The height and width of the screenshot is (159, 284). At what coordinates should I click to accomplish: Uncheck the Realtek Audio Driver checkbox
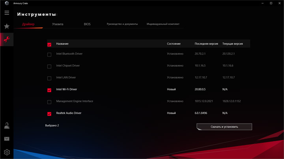(x=49, y=114)
